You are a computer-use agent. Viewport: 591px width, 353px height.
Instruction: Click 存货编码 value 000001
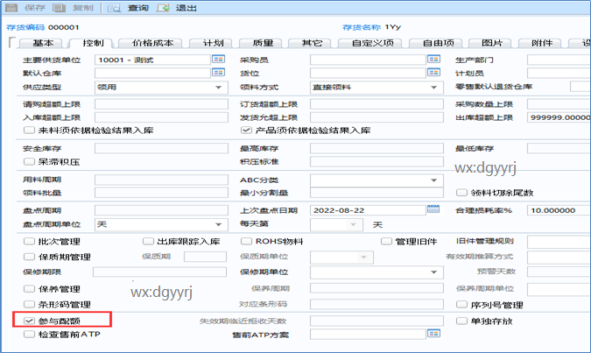64,27
